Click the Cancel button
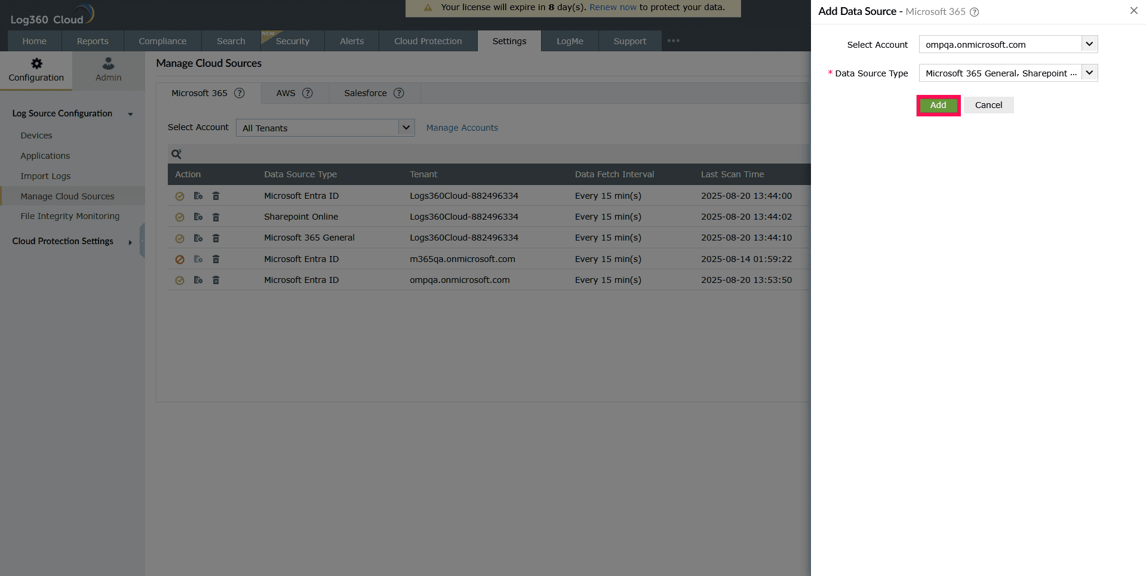Screen dimensions: 1146x576 pyautogui.click(x=988, y=105)
